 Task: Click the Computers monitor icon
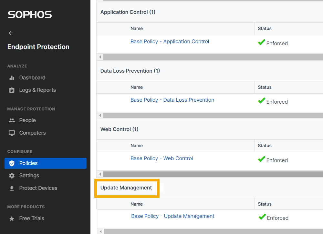pyautogui.click(x=12, y=133)
